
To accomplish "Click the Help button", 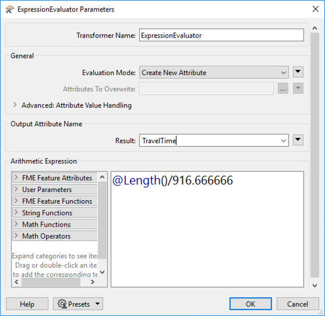I will (x=27, y=304).
